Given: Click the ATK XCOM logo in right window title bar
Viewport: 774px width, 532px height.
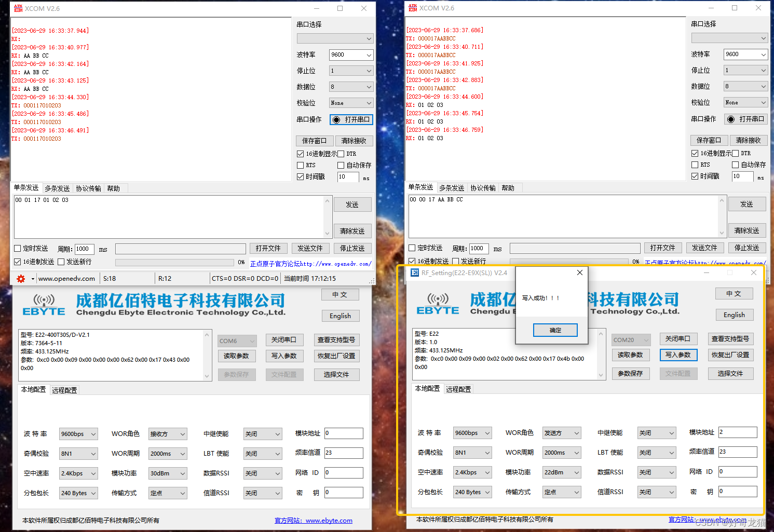Looking at the screenshot, I should 413,8.
